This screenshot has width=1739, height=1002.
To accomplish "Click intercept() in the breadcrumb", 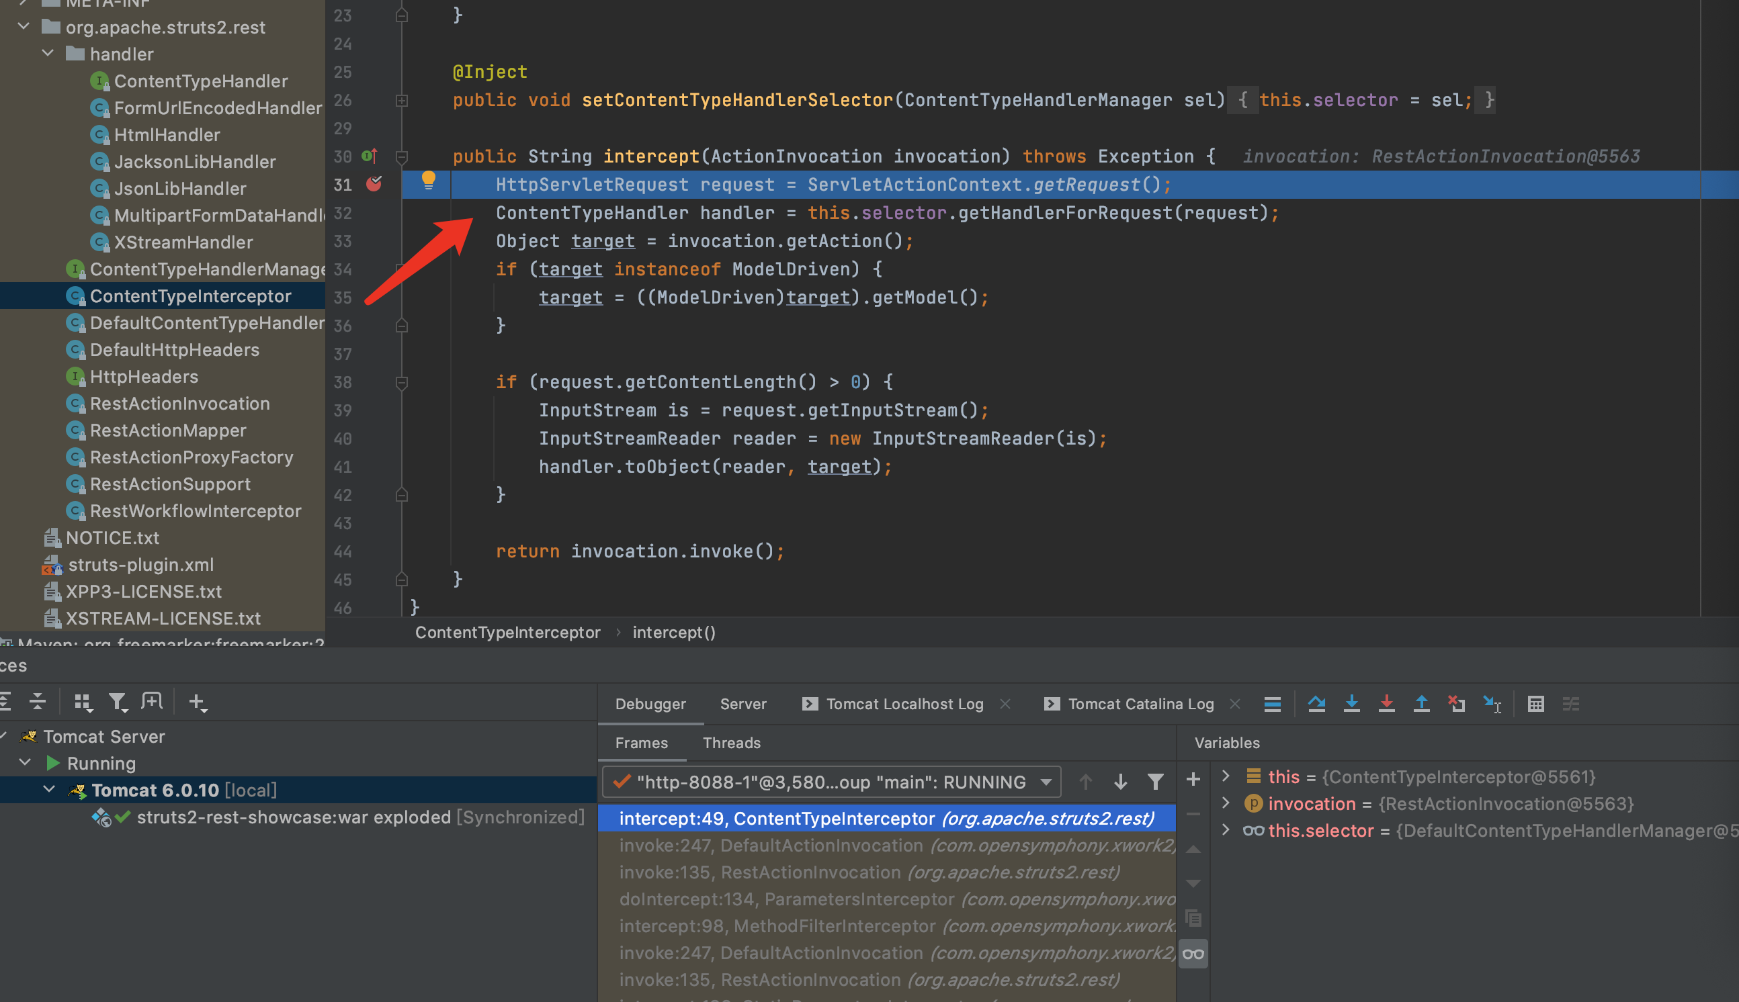I will point(674,632).
